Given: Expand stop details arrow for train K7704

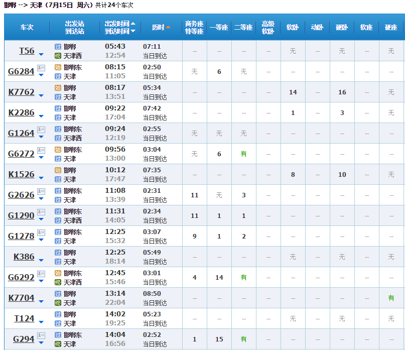Looking at the screenshot, I should 41,301.
